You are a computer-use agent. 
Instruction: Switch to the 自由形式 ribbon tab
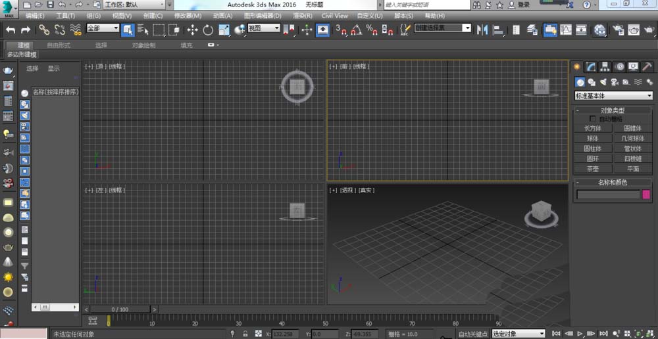coord(59,45)
